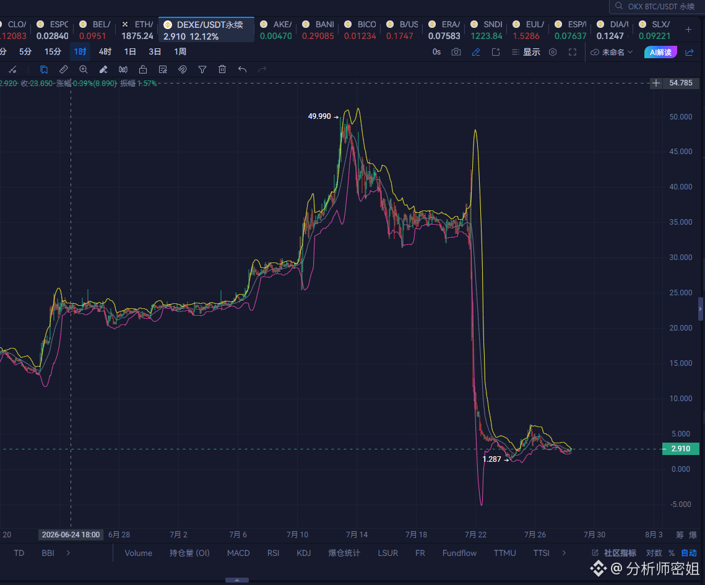This screenshot has width=705, height=585.
Task: Switch to the EUL/ symbol tab
Action: click(x=529, y=30)
